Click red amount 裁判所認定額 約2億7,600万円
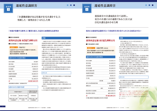 23,41
